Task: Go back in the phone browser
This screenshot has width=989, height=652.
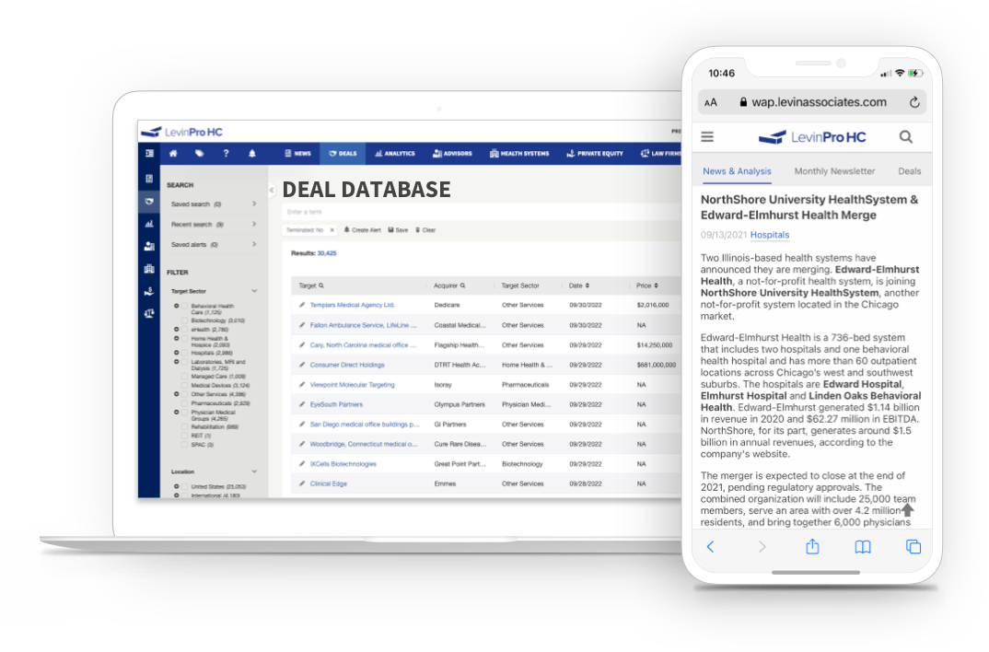Action: [710, 547]
